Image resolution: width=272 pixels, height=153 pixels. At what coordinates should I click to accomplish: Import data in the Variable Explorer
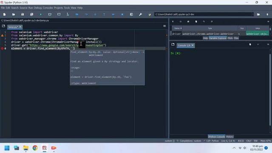coord(173,22)
